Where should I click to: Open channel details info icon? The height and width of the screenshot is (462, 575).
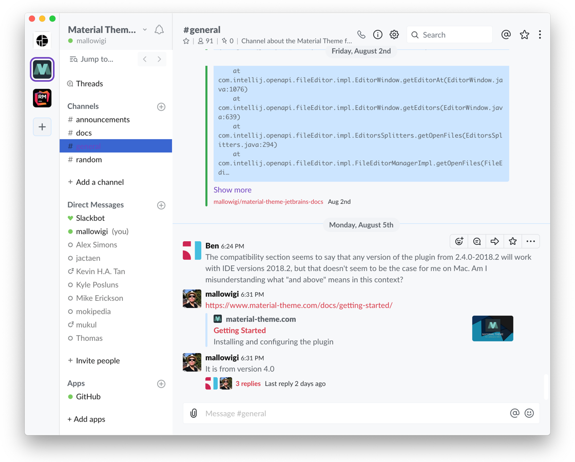(x=378, y=34)
